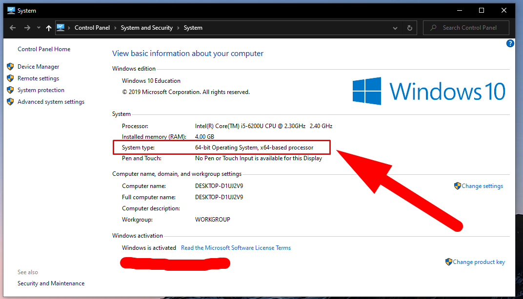
Task: Minimize the System window
Action: coord(459,10)
